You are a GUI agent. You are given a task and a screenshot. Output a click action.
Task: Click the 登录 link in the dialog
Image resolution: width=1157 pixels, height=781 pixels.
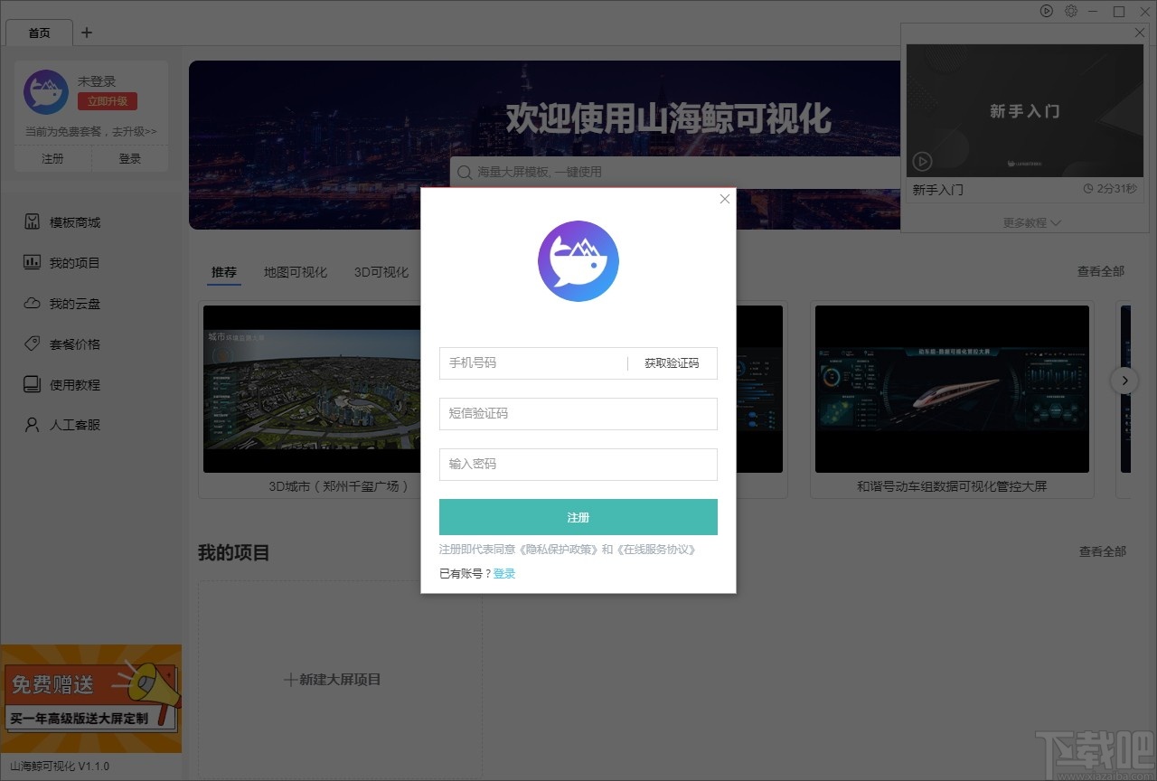pyautogui.click(x=504, y=574)
